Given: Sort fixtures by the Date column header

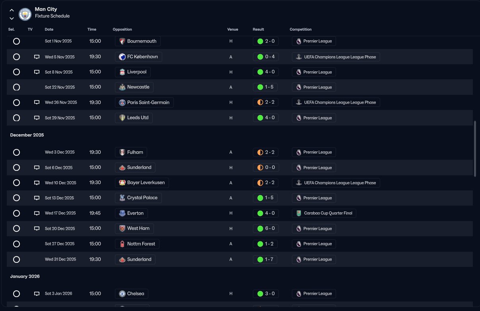Looking at the screenshot, I should (x=49, y=29).
